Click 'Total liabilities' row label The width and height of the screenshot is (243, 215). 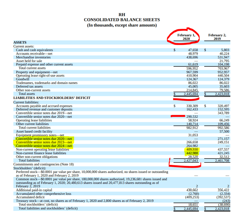[29, 160]
